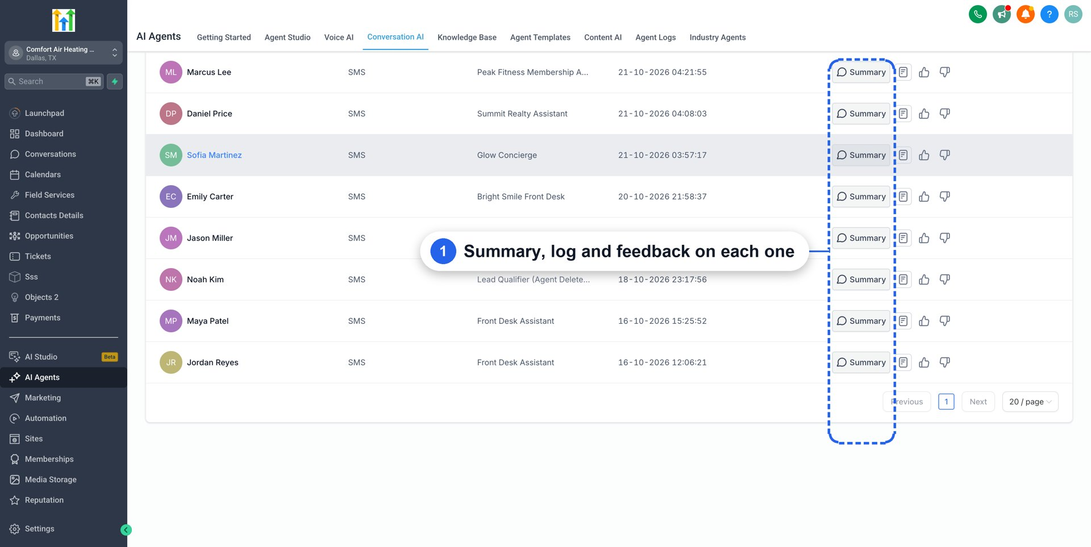Thumbs up Jason Miller's conversation
The width and height of the screenshot is (1091, 547).
(924, 238)
